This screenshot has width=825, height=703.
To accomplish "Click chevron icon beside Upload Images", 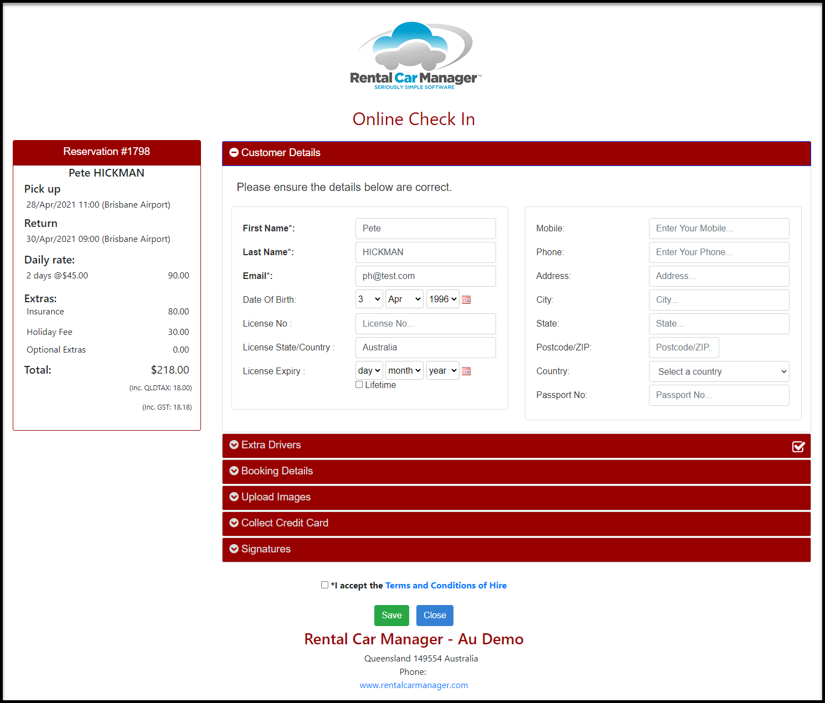I will click(x=234, y=497).
